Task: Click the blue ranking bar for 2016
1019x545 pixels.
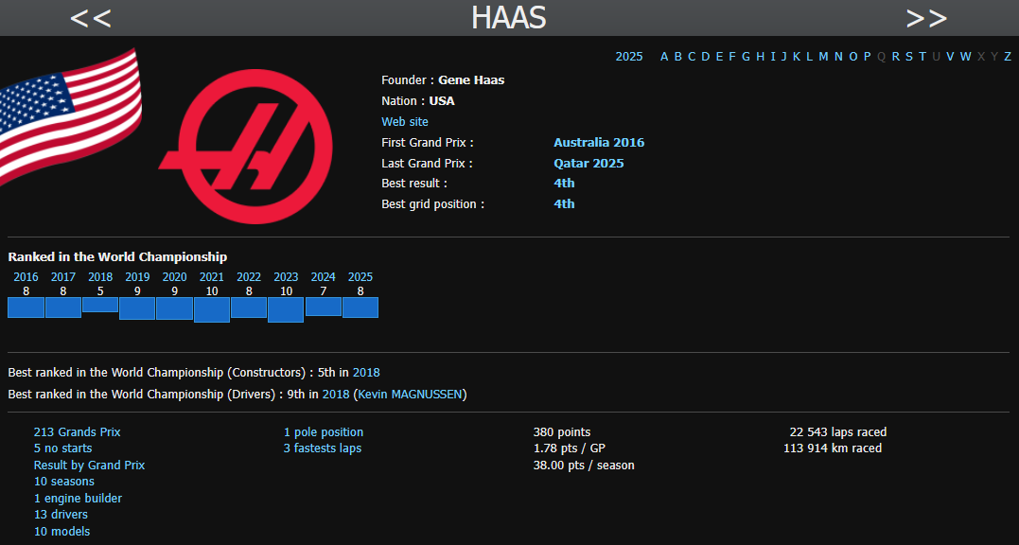Action: [26, 308]
